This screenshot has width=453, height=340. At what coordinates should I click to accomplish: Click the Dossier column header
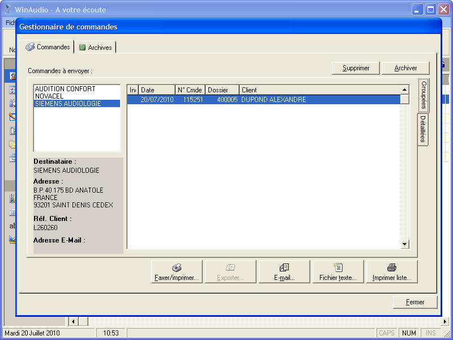coord(222,90)
